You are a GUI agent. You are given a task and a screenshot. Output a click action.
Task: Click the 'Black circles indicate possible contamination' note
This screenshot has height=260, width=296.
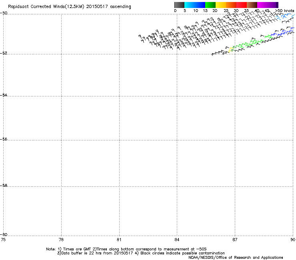point(182,253)
